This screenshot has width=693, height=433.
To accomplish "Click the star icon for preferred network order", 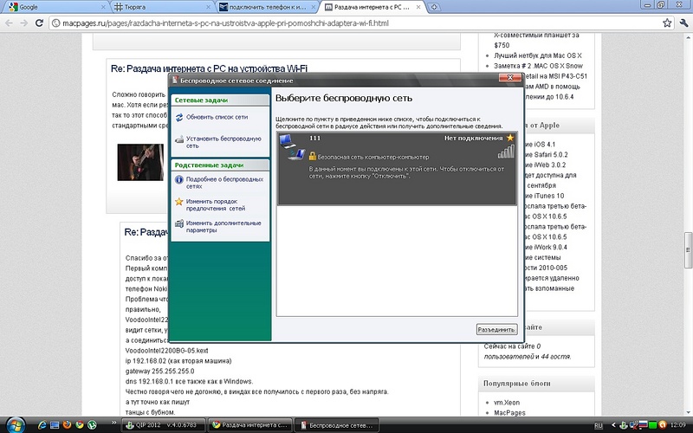I will tap(178, 202).
